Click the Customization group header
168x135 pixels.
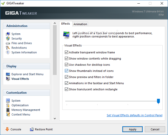[x=27, y=93]
